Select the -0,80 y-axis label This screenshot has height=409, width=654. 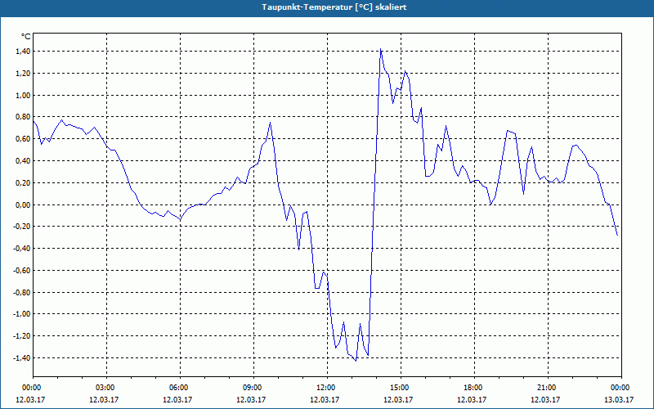pyautogui.click(x=22, y=293)
